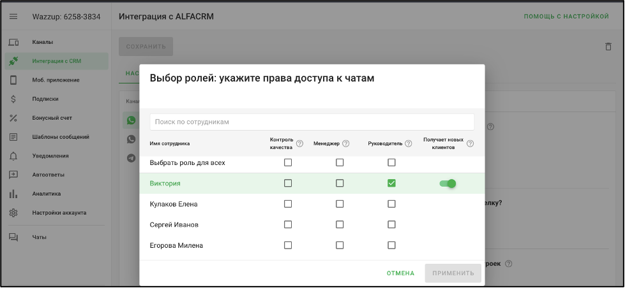Image resolution: width=625 pixels, height=288 pixels.
Task: Go to Шаблоны сообщений menu item
Action: (61, 137)
